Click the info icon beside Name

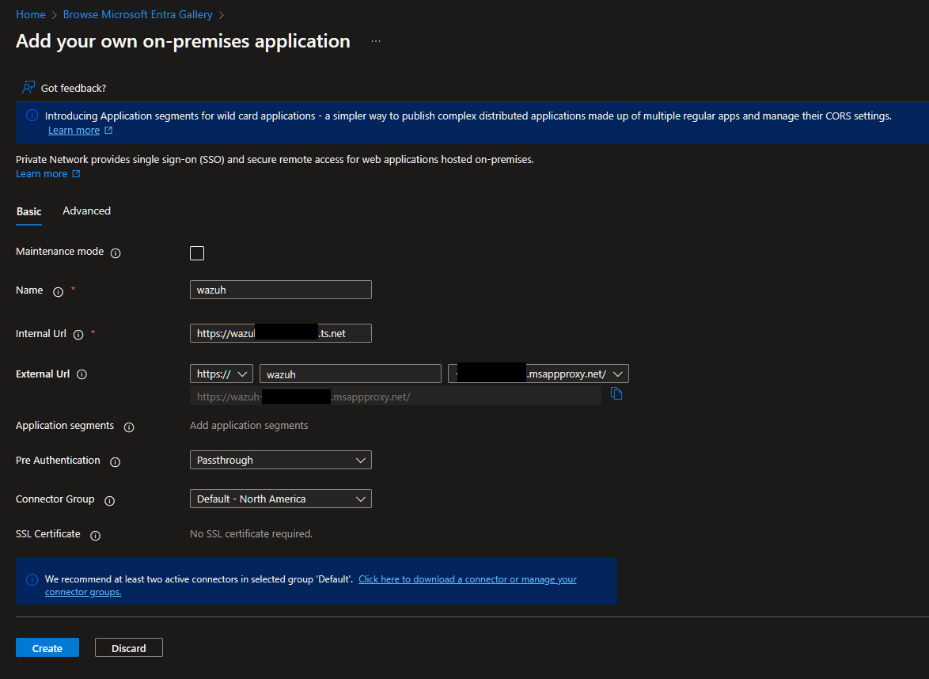tap(58, 291)
